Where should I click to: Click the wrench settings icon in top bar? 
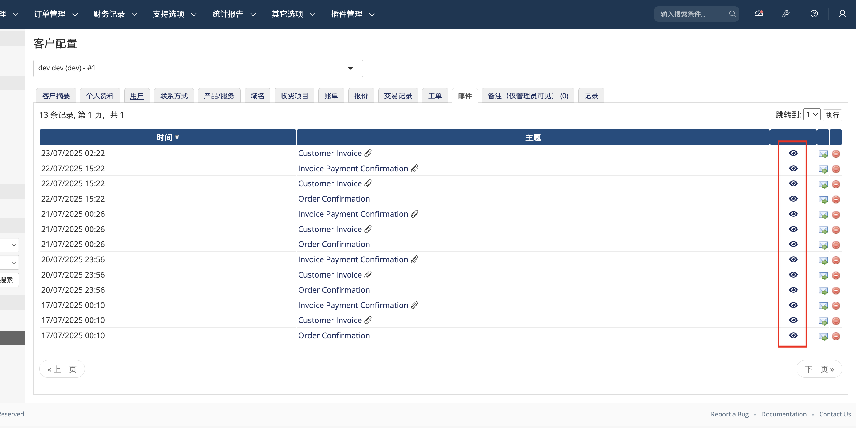pos(786,14)
